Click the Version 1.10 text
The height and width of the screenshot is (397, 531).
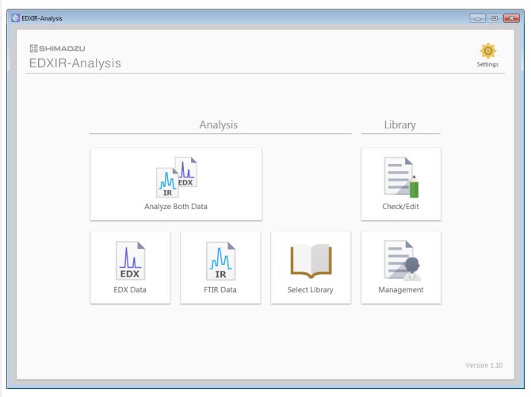coord(483,365)
